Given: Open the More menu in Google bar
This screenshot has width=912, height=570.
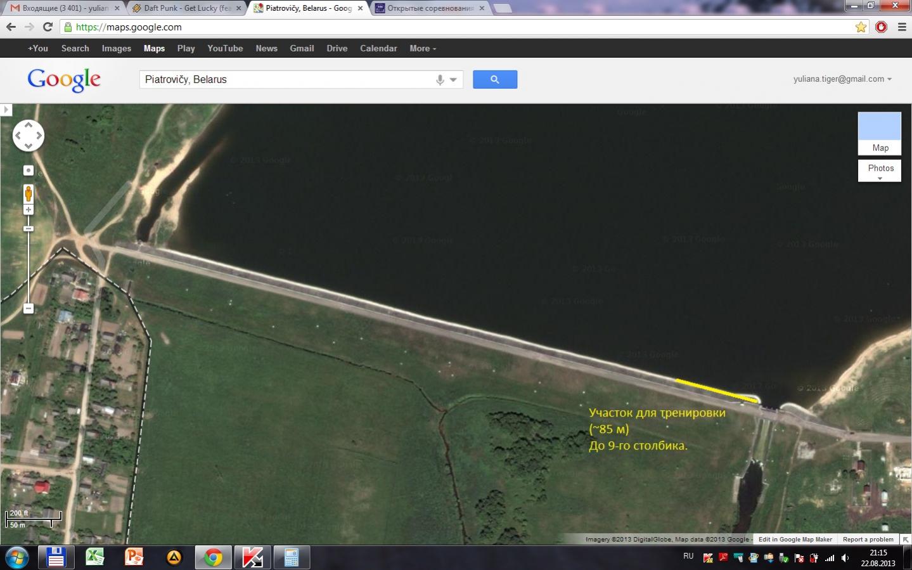Looking at the screenshot, I should pyautogui.click(x=422, y=48).
